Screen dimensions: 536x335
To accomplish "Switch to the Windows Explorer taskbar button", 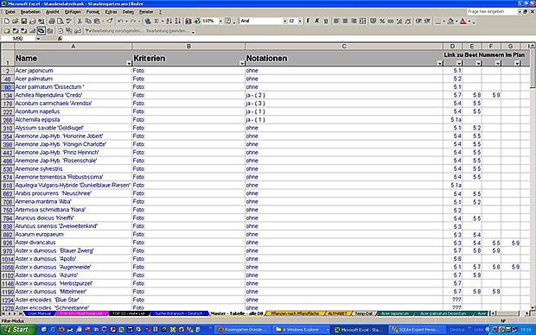I will click(x=301, y=330).
